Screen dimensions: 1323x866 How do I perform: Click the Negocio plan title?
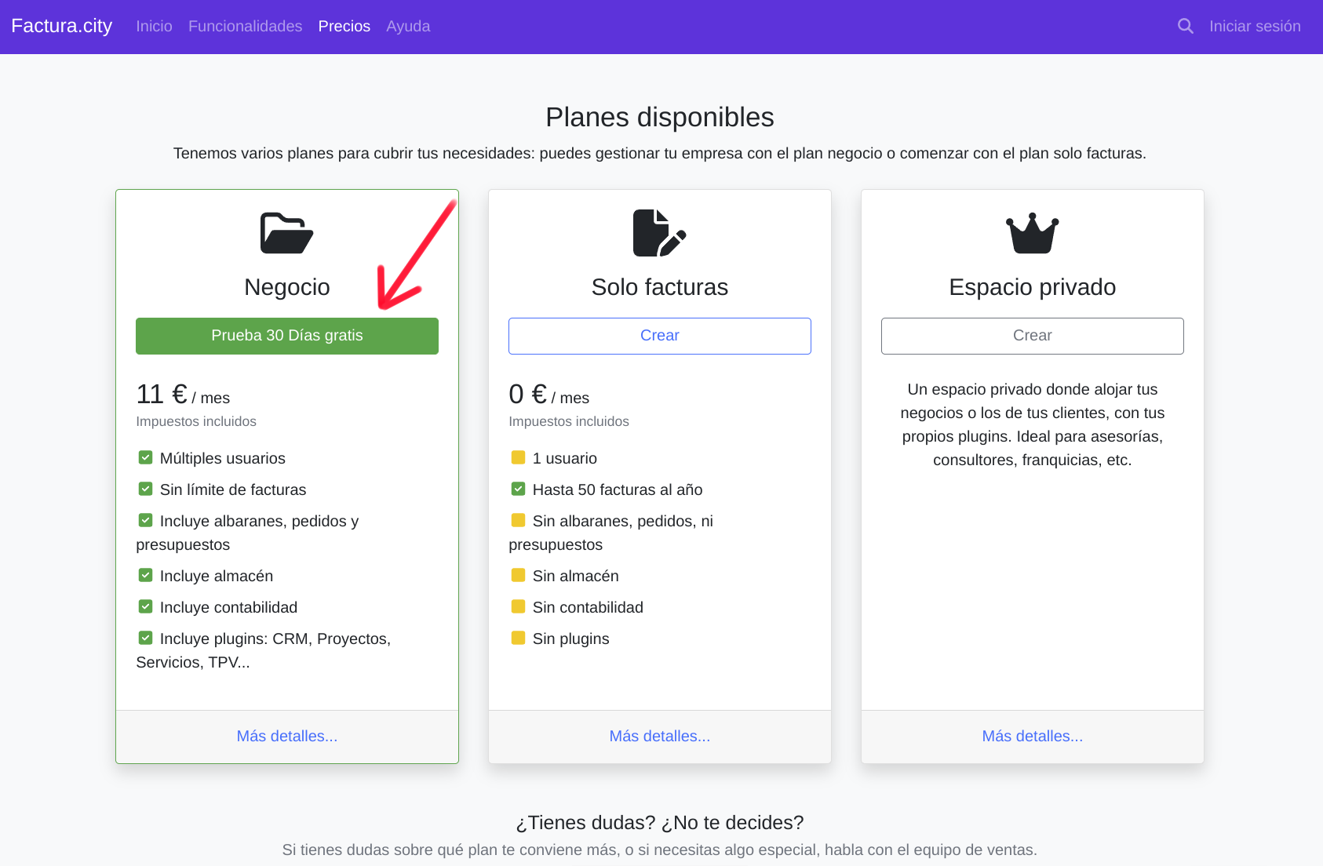pos(287,287)
